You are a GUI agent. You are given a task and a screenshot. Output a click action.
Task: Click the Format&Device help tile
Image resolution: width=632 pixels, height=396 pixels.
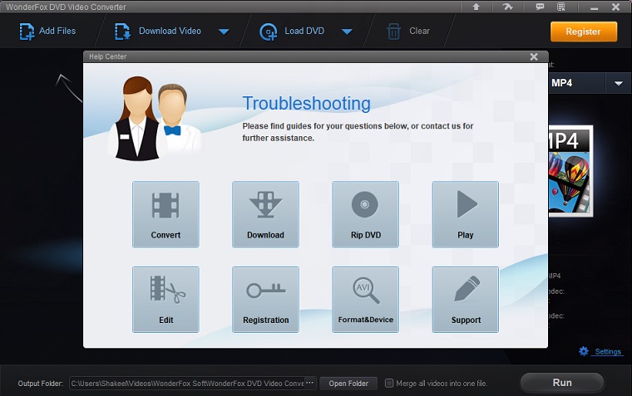coord(365,299)
